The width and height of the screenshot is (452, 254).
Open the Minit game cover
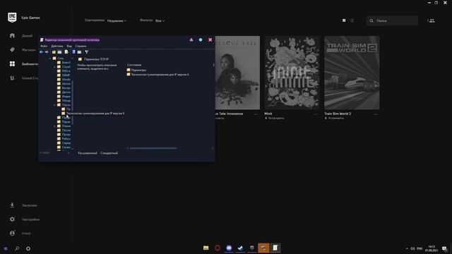(x=292, y=73)
